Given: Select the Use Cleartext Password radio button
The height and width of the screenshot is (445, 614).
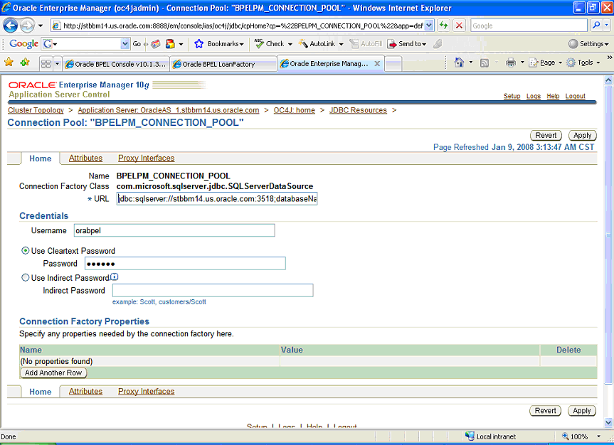Looking at the screenshot, I should [x=25, y=250].
